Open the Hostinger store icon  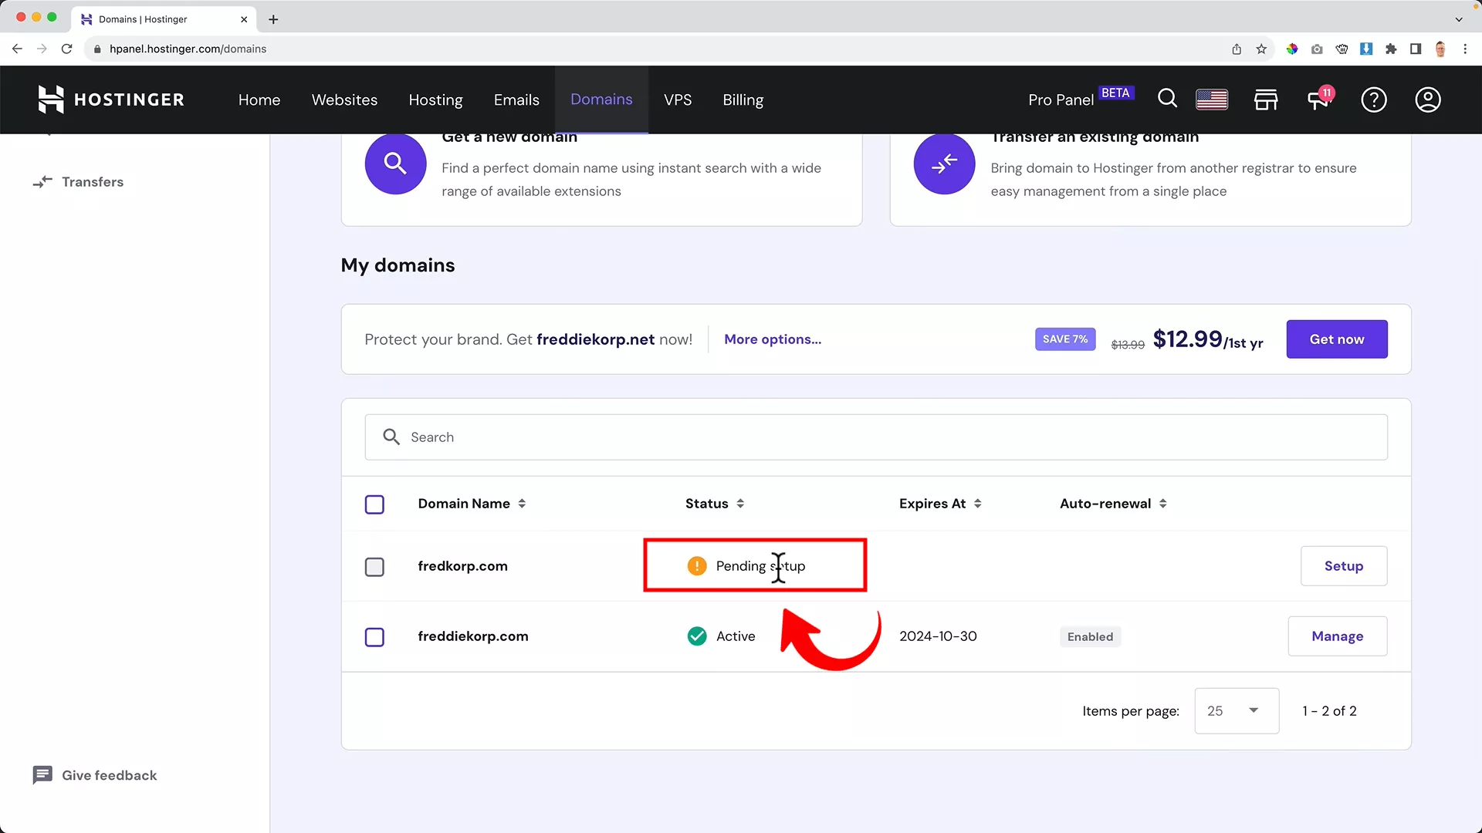pyautogui.click(x=1266, y=99)
